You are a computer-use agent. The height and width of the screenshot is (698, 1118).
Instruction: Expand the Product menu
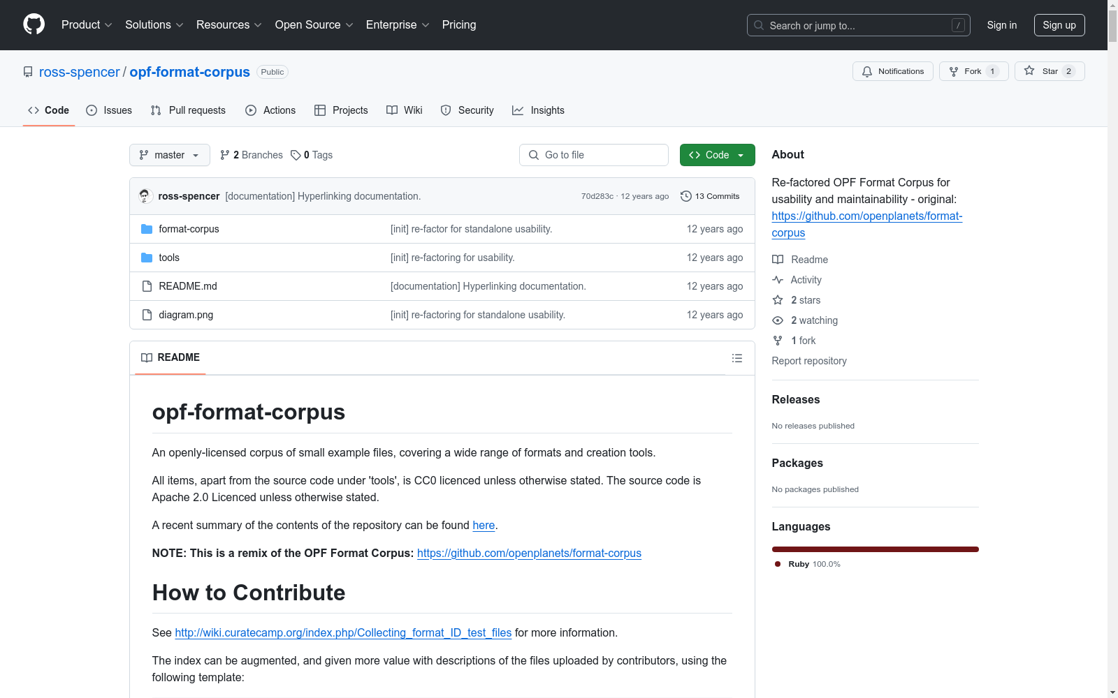(x=87, y=25)
